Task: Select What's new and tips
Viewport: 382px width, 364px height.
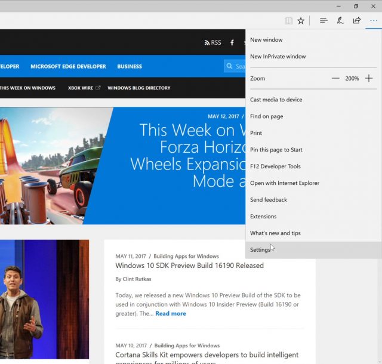Action: (313, 233)
